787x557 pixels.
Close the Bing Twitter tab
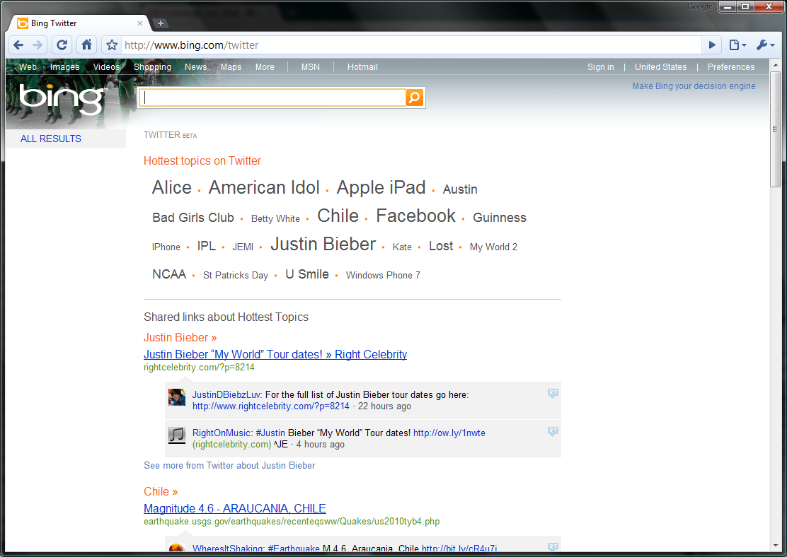(140, 23)
